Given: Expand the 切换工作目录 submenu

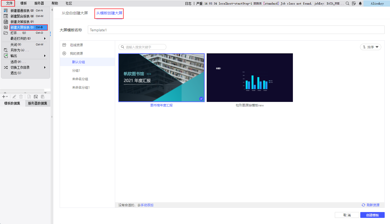Looking at the screenshot, I should point(25,67).
